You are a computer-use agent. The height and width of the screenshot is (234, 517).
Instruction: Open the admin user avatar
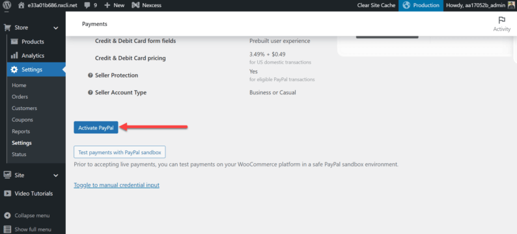click(510, 5)
